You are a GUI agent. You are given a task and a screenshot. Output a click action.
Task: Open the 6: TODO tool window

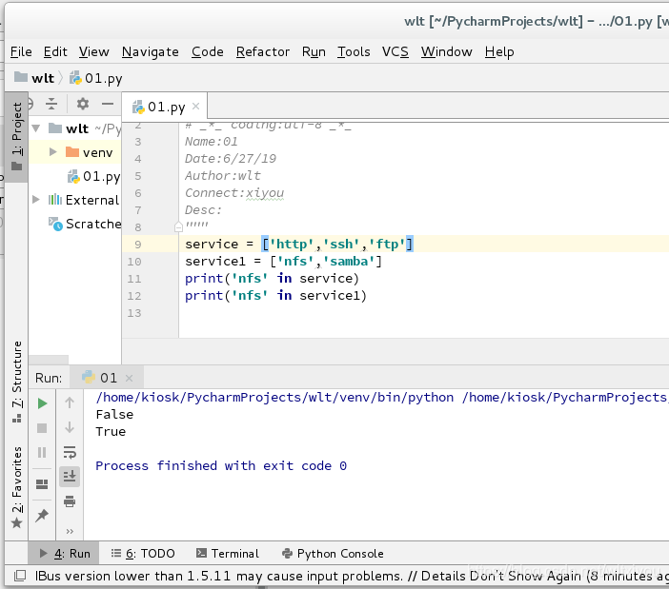click(x=143, y=553)
